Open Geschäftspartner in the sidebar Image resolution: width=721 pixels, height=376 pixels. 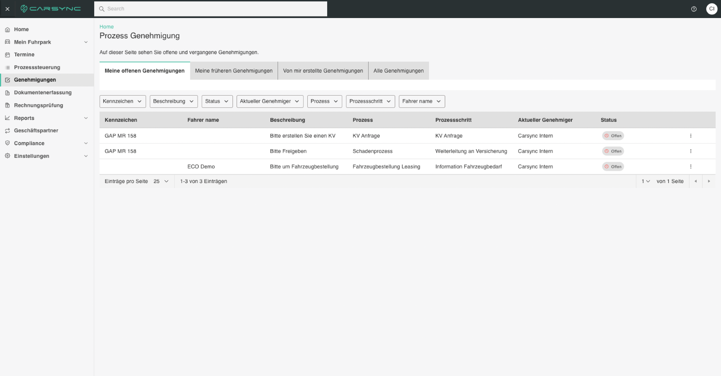pyautogui.click(x=47, y=130)
